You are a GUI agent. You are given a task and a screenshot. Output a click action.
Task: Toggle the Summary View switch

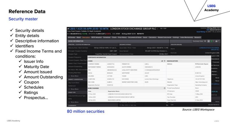205,41
